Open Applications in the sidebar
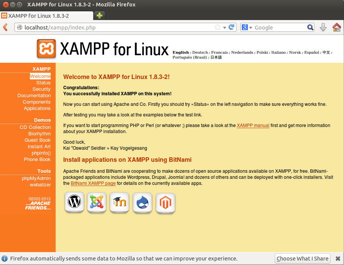This screenshot has width=344, height=265. (x=37, y=108)
